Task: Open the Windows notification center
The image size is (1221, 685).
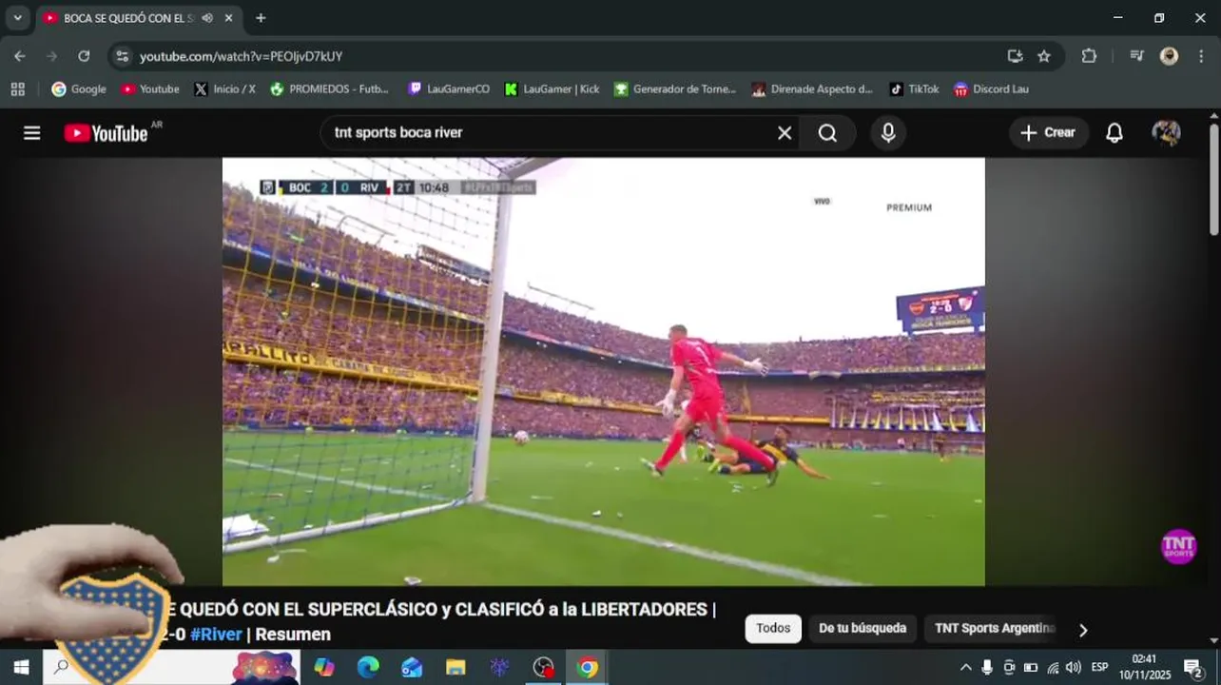Action: click(1193, 667)
